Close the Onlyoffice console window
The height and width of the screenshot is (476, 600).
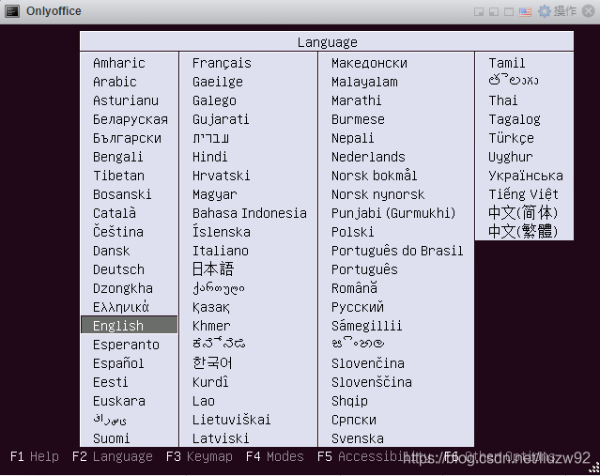(589, 11)
